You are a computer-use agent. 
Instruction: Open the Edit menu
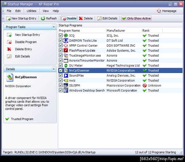point(18,11)
